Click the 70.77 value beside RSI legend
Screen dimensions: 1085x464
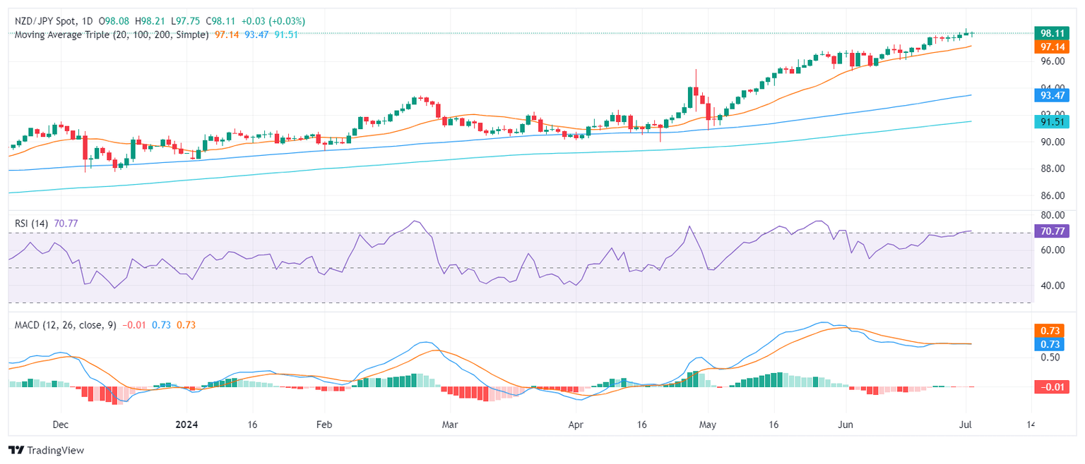pyautogui.click(x=66, y=224)
